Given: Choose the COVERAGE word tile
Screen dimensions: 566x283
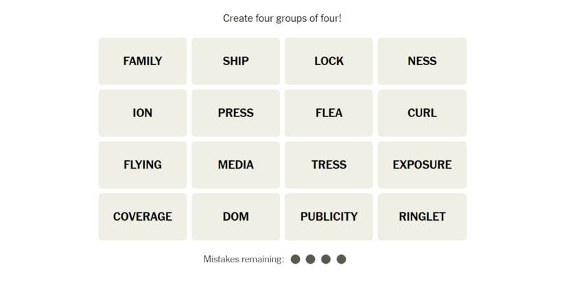Looking at the screenshot, I should tap(143, 217).
